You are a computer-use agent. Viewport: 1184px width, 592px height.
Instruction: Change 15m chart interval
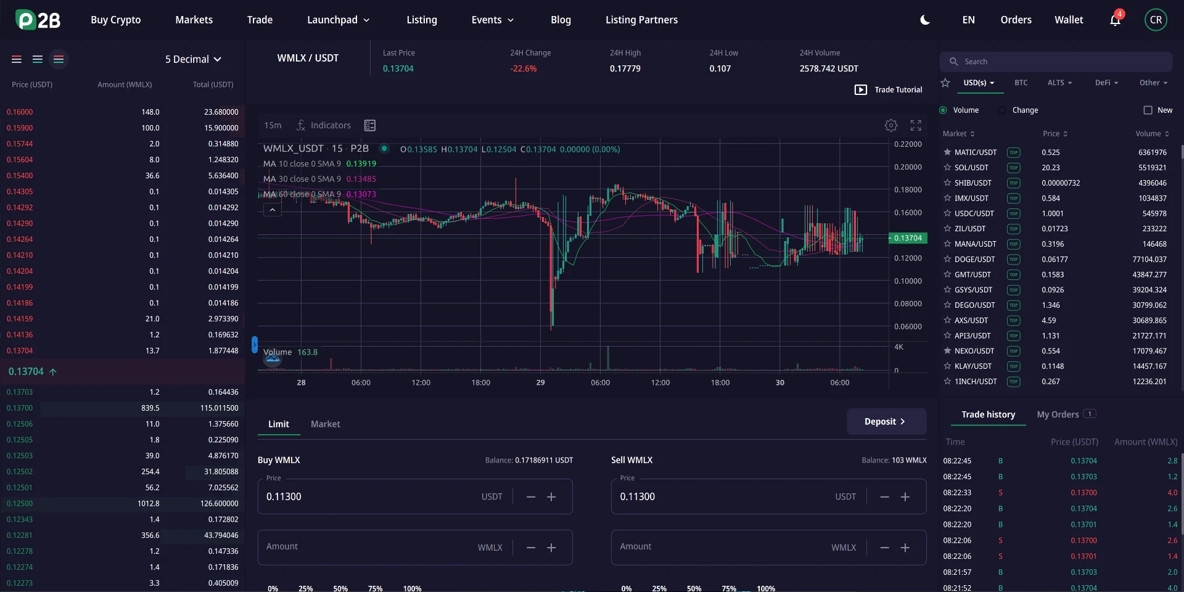click(273, 125)
